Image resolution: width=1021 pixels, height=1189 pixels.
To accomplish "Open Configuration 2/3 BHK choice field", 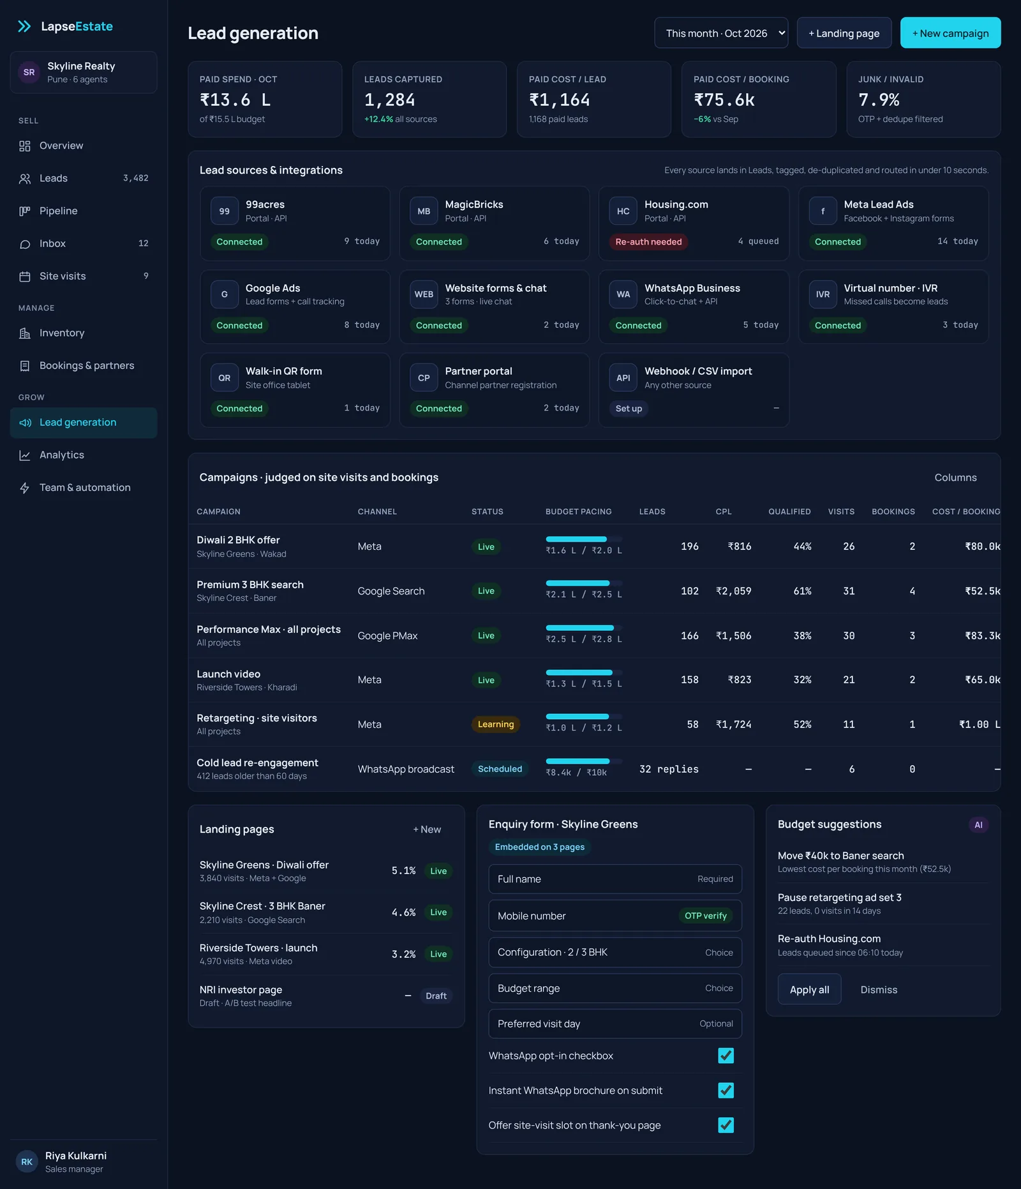I will (x=615, y=952).
